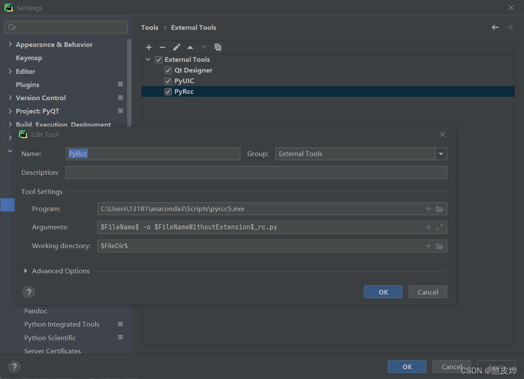Expand Appearance & Behavior settings
Image resolution: width=524 pixels, height=379 pixels.
click(10, 44)
